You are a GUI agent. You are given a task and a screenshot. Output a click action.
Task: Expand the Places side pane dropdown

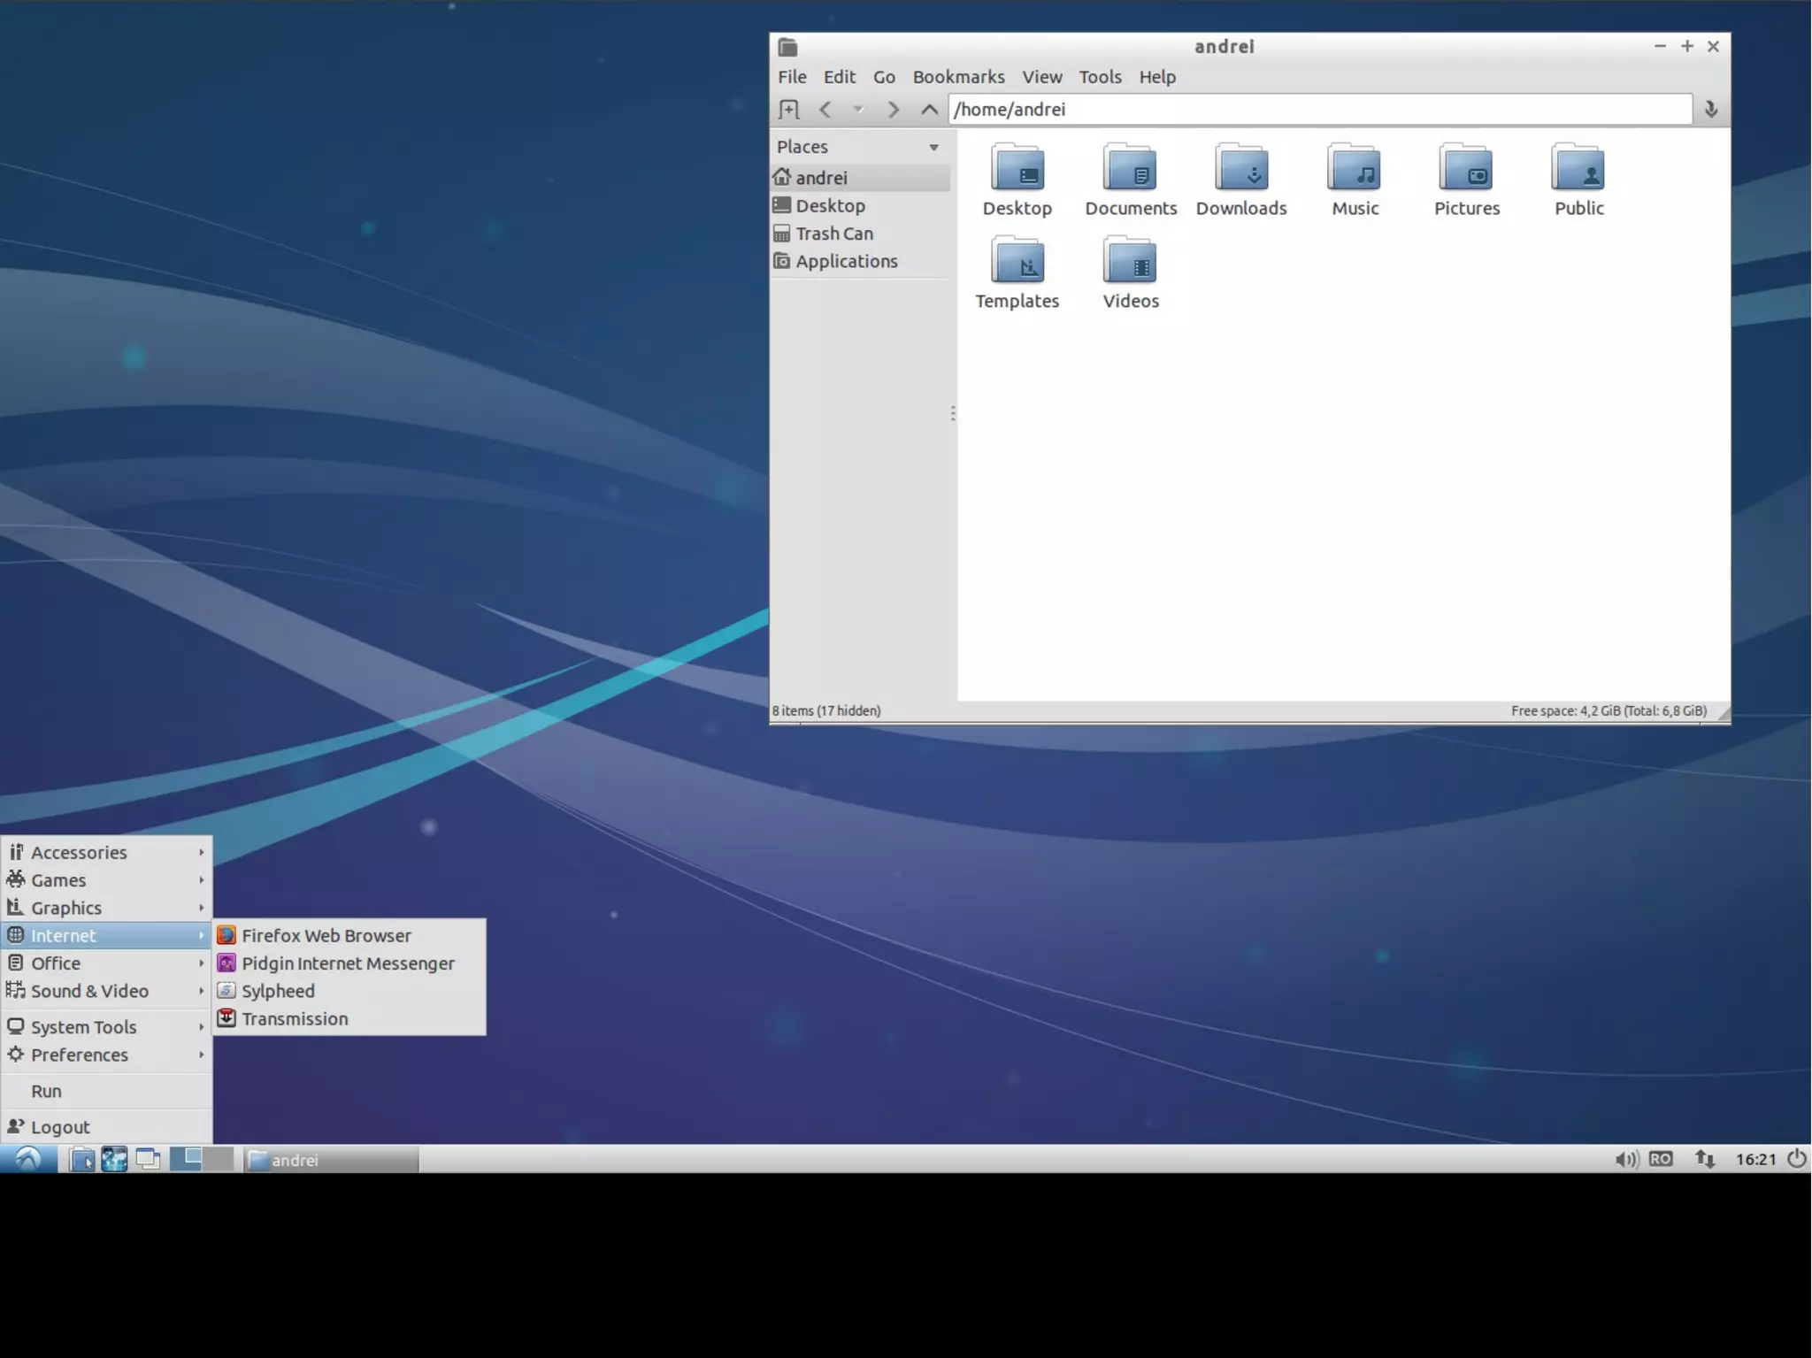933,147
